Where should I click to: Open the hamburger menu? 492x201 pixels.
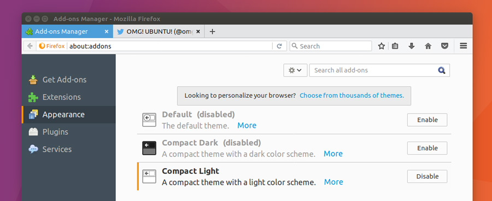click(x=464, y=46)
